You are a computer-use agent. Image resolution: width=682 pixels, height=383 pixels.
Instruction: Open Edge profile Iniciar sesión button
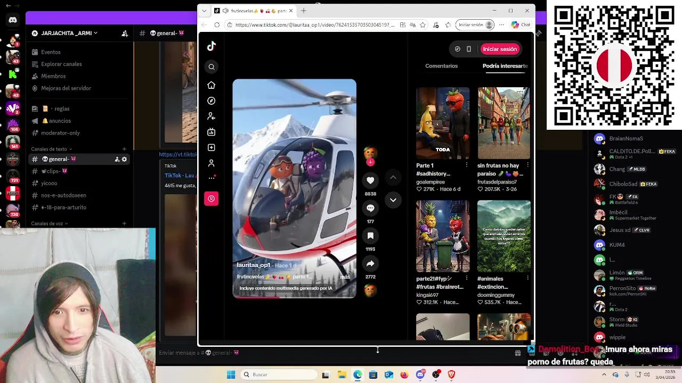tap(475, 25)
